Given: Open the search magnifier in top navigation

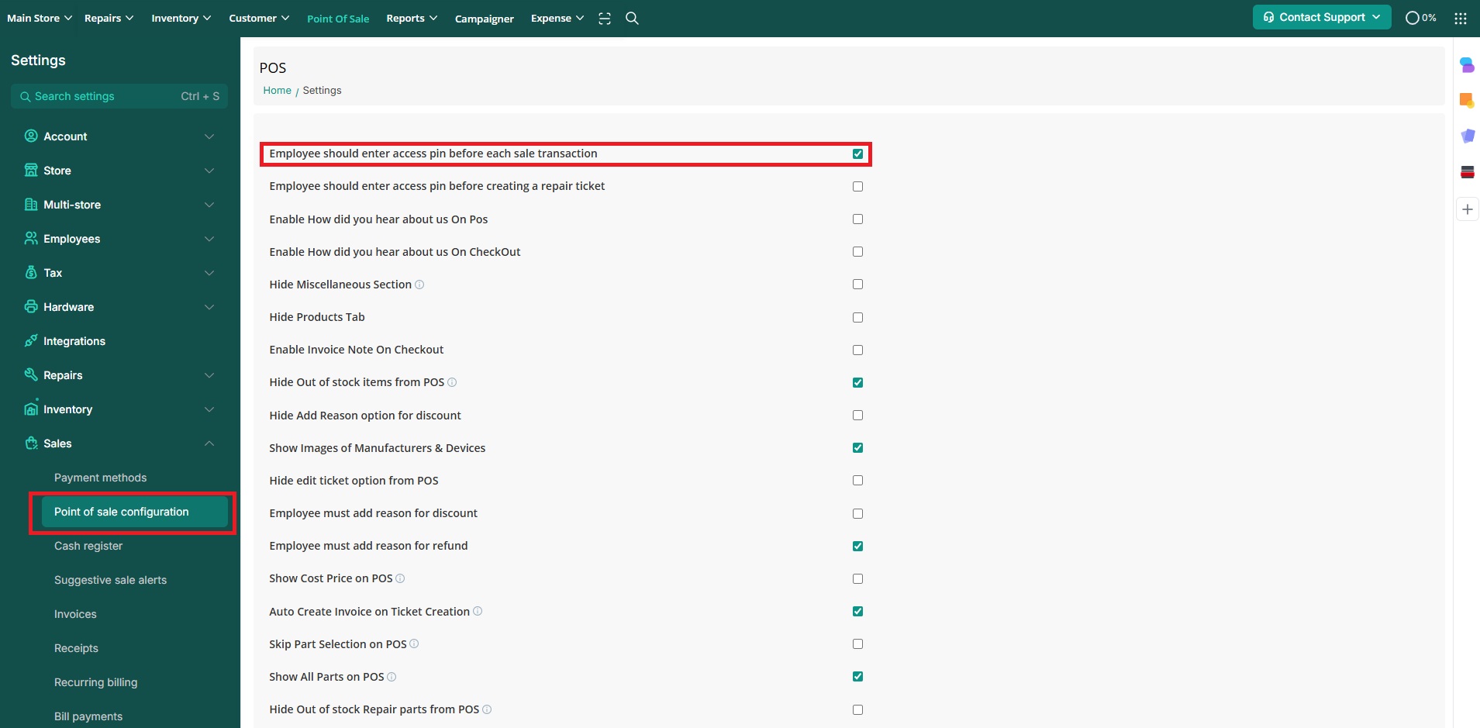Looking at the screenshot, I should [x=632, y=19].
